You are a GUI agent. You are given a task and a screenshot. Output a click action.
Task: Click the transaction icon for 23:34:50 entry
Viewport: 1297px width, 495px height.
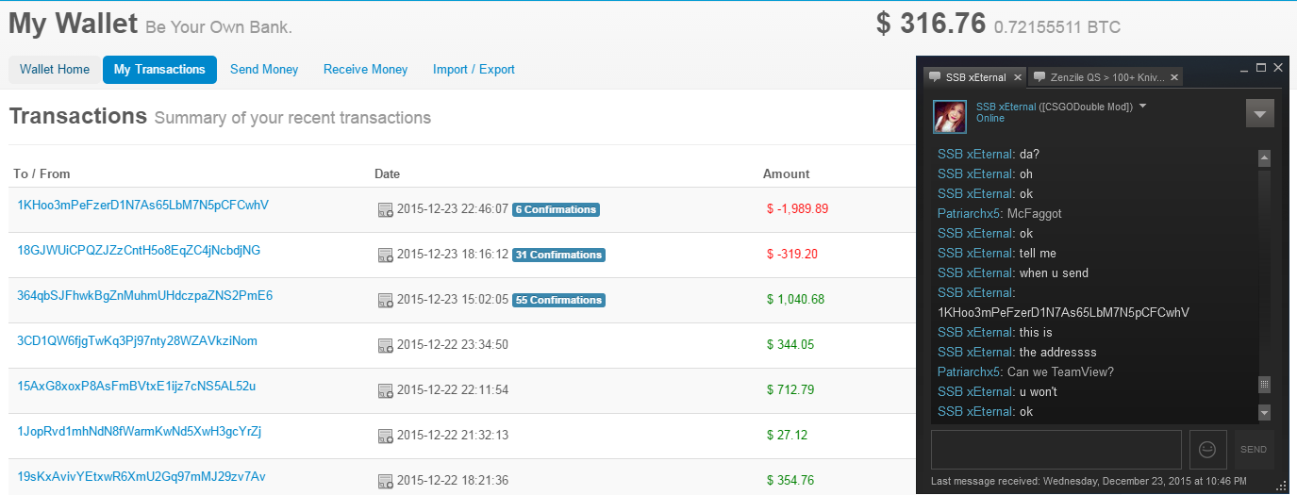tap(385, 345)
